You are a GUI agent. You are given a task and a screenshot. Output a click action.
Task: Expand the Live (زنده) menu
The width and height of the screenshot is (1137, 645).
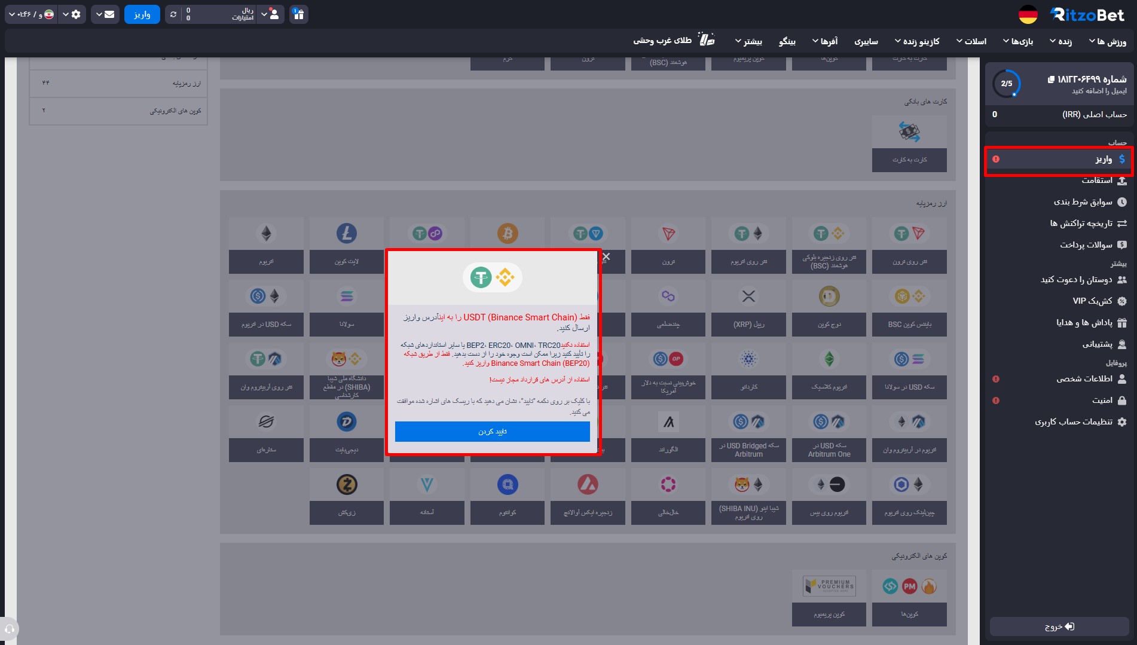(1061, 41)
